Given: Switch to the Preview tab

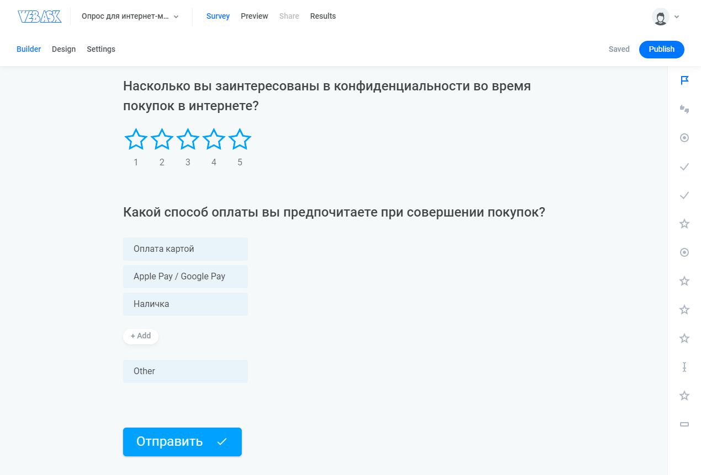Looking at the screenshot, I should 254,16.
